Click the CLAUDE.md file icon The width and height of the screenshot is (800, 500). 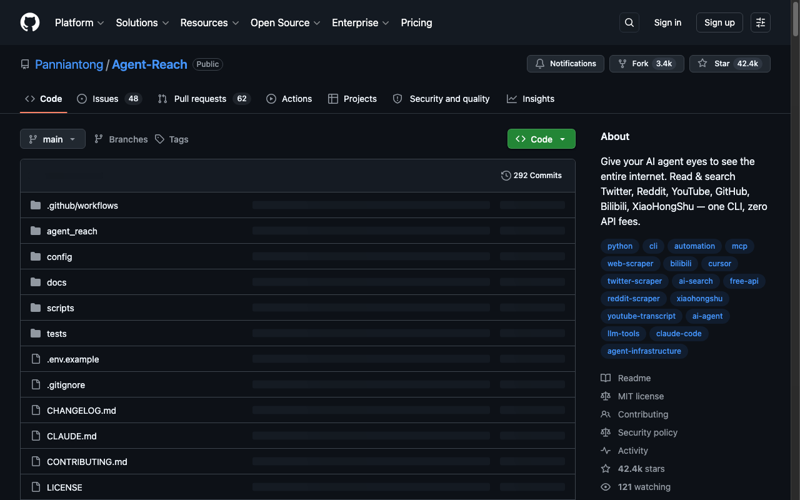[x=36, y=436]
